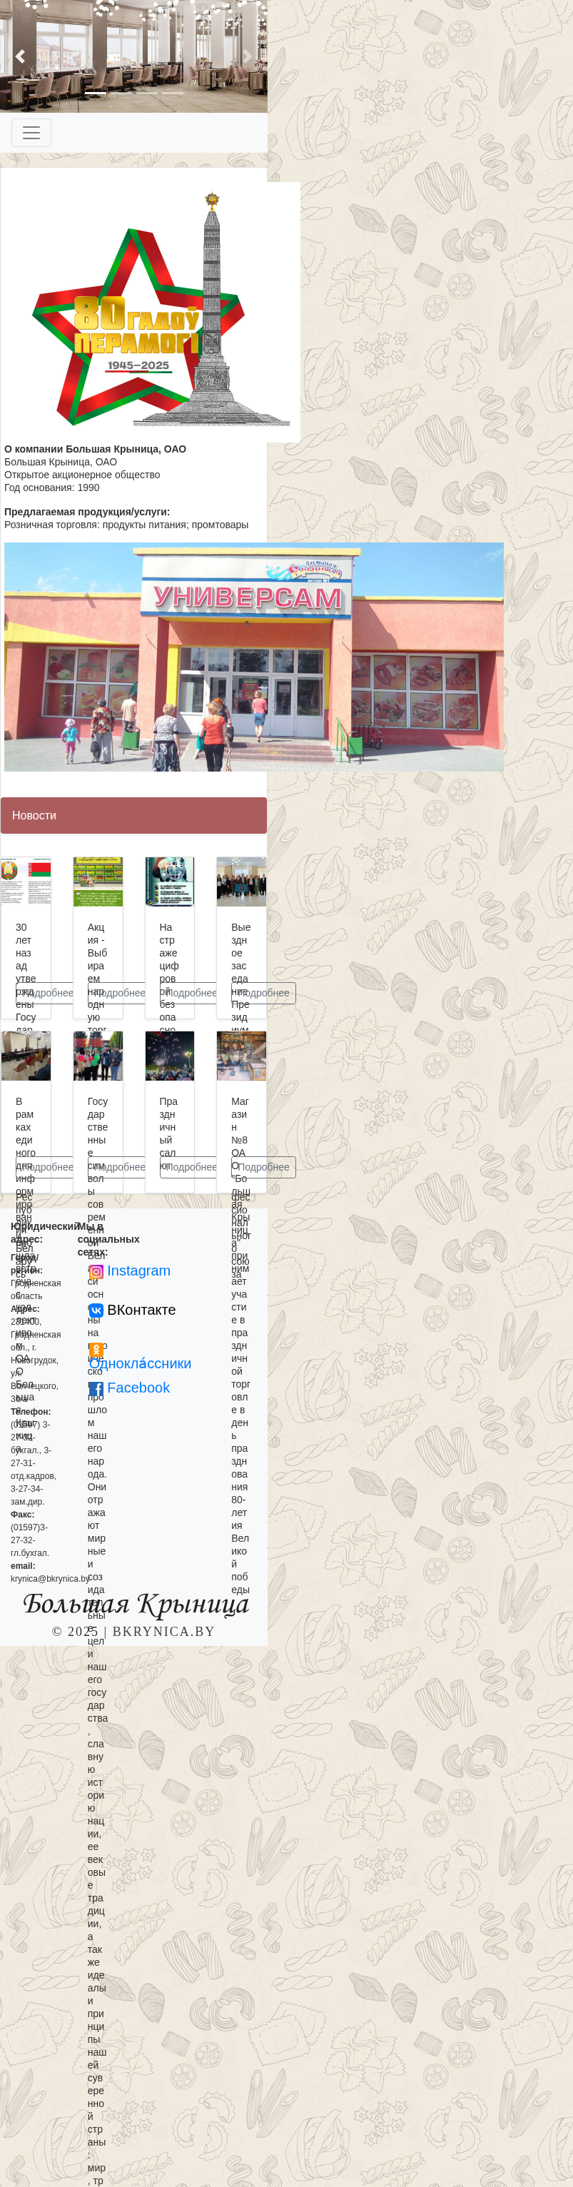Image resolution: width=573 pixels, height=2187 pixels.
Task: Click the orange Odnoklassniki logo icon
Action: (x=96, y=1350)
